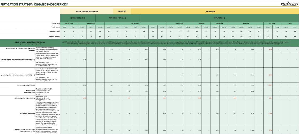299x134 pixels.
Task: Click the 'Monosilic Acid (H4SiO4): 29%' description cell
Action: coord(48,91)
